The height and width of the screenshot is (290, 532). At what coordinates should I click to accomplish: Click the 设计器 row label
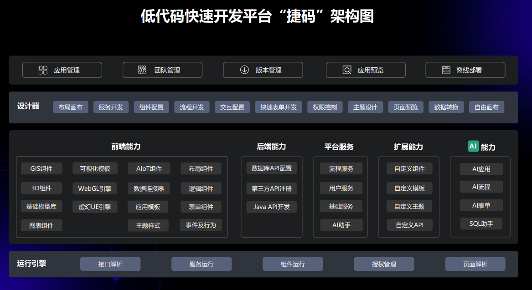pos(28,106)
